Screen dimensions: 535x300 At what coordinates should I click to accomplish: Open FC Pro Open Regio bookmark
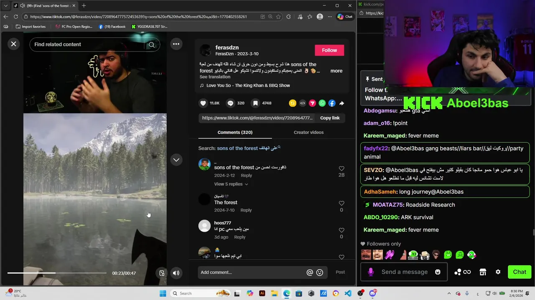click(x=74, y=27)
